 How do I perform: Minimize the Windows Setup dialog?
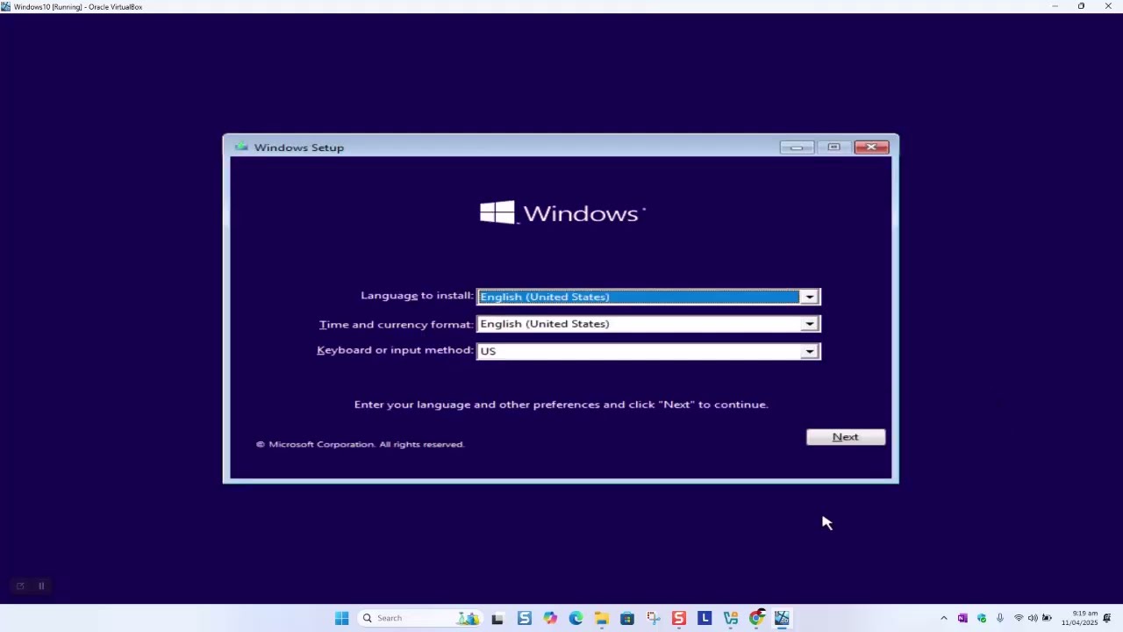pyautogui.click(x=797, y=147)
